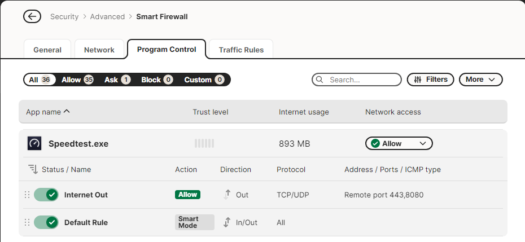Open the Filters button
This screenshot has width=525, height=242.
point(431,80)
